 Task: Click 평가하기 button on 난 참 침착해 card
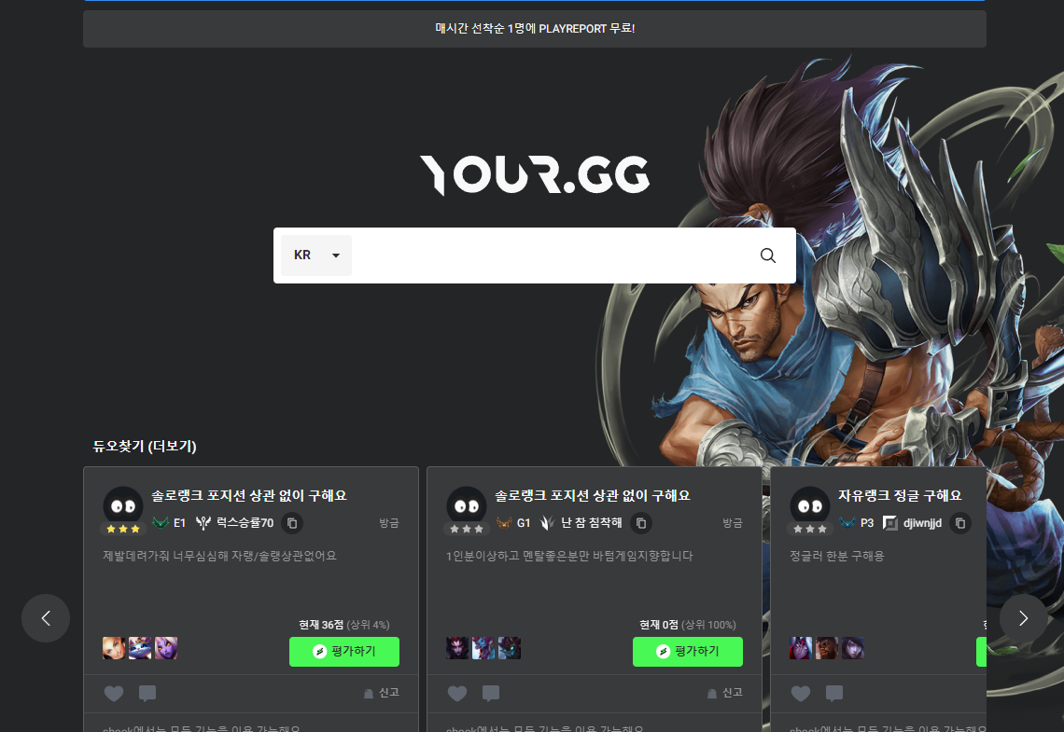pos(687,652)
